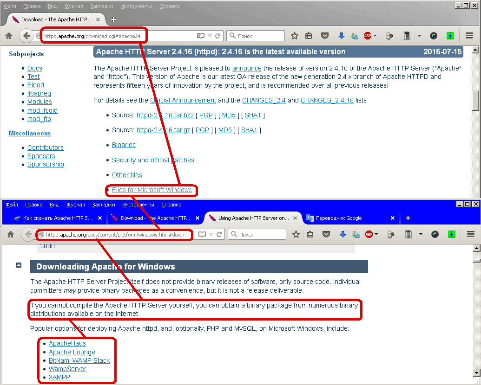Save to Pocket in upper toolbar
This screenshot has width=481, height=385.
click(325, 36)
